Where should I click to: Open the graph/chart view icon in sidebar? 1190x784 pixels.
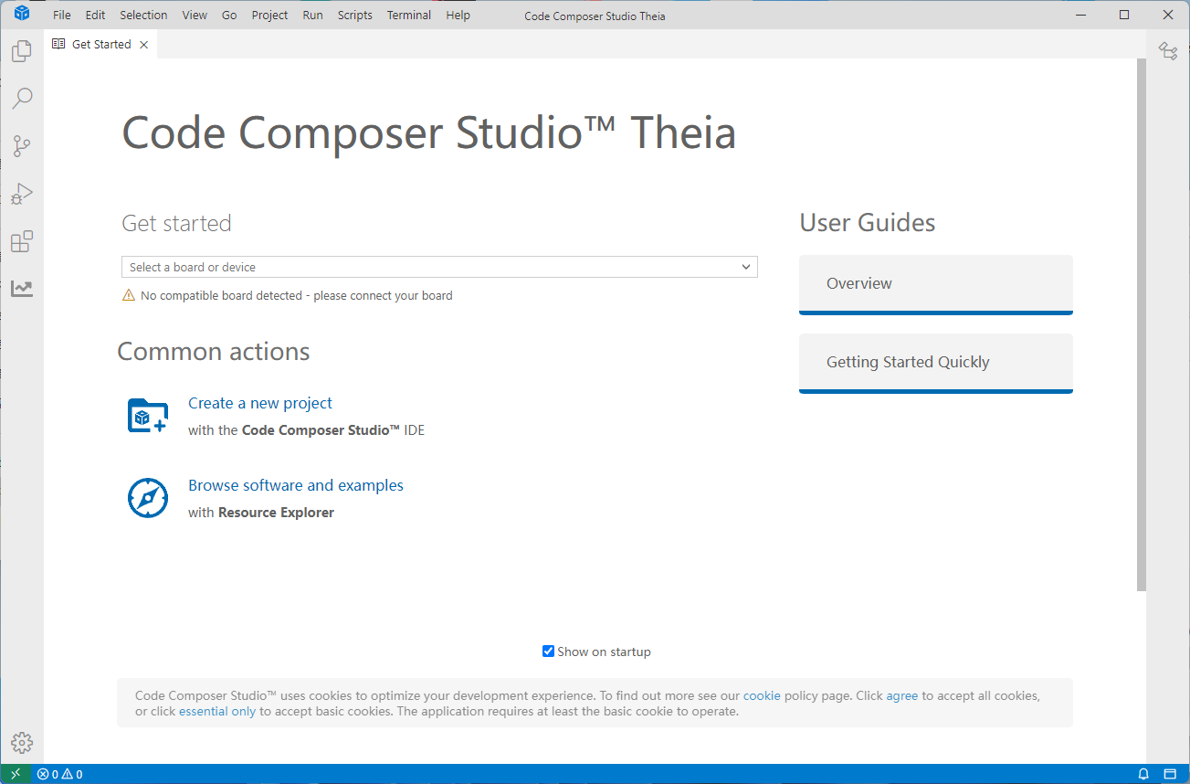pos(22,289)
